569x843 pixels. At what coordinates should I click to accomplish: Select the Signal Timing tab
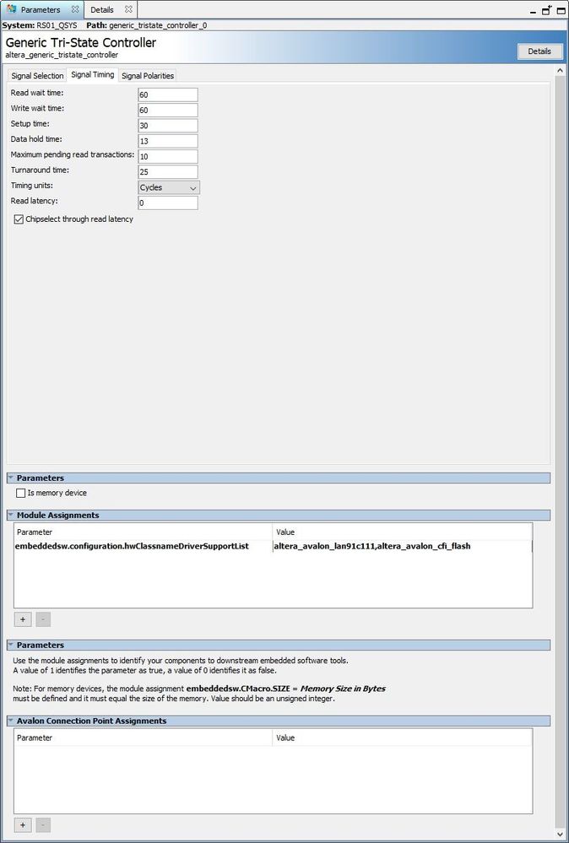tap(93, 75)
